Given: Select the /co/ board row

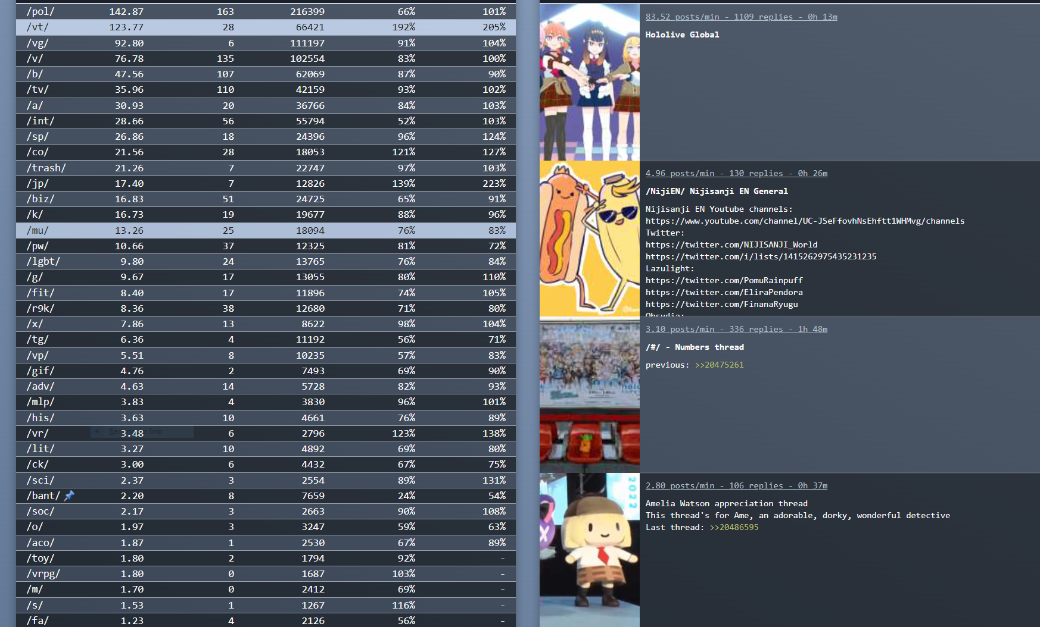Looking at the screenshot, I should click(266, 152).
